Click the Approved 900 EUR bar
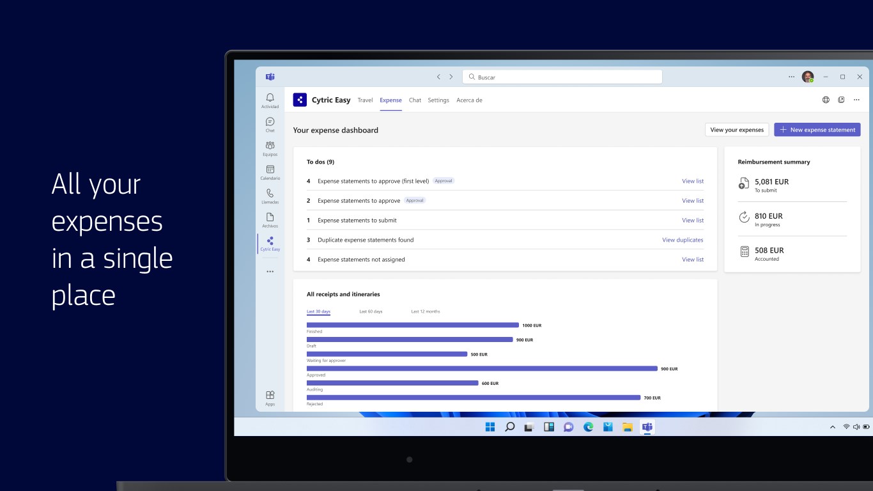This screenshot has width=873, height=491. pyautogui.click(x=482, y=368)
